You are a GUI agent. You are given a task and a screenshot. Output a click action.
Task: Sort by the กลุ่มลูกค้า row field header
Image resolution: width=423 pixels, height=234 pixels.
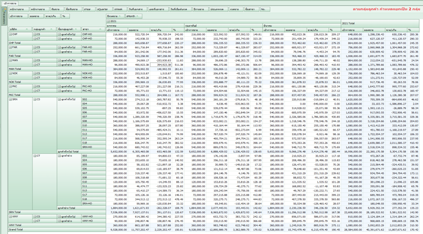click(44, 29)
